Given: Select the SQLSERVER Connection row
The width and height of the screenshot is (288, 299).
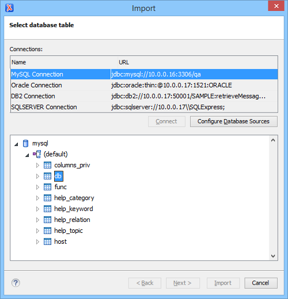Looking at the screenshot, I should 144,107.
